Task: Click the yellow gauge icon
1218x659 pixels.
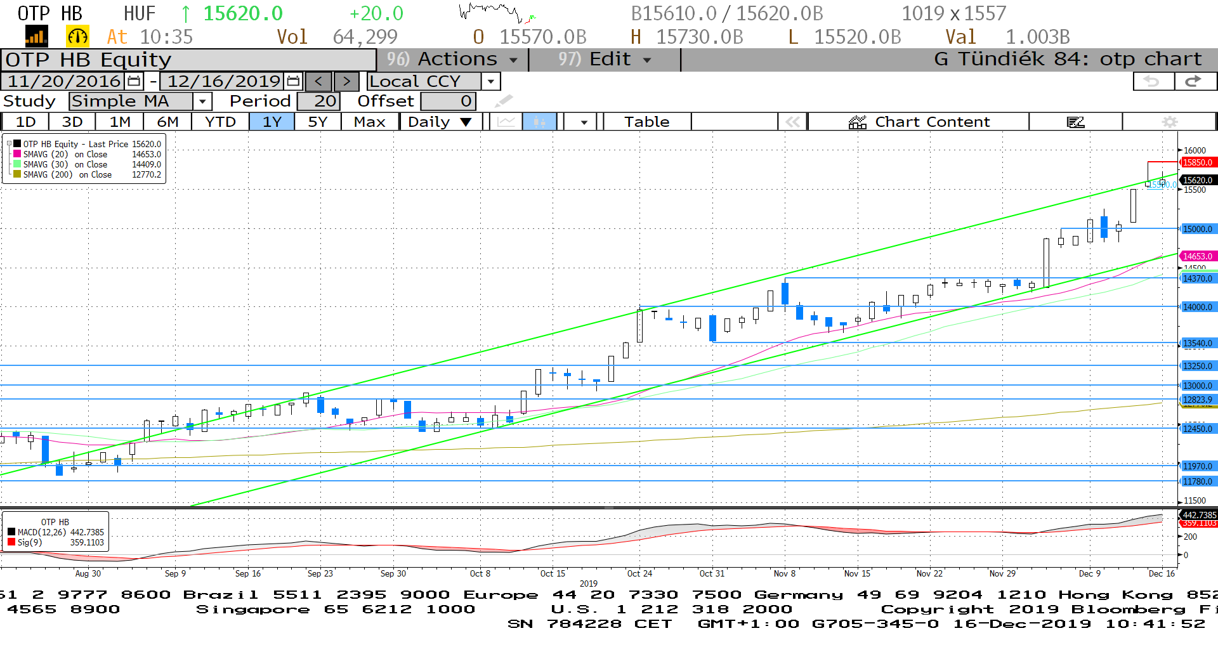Action: (x=77, y=37)
